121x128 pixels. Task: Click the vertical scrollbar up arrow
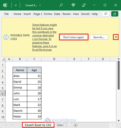click(x=119, y=59)
